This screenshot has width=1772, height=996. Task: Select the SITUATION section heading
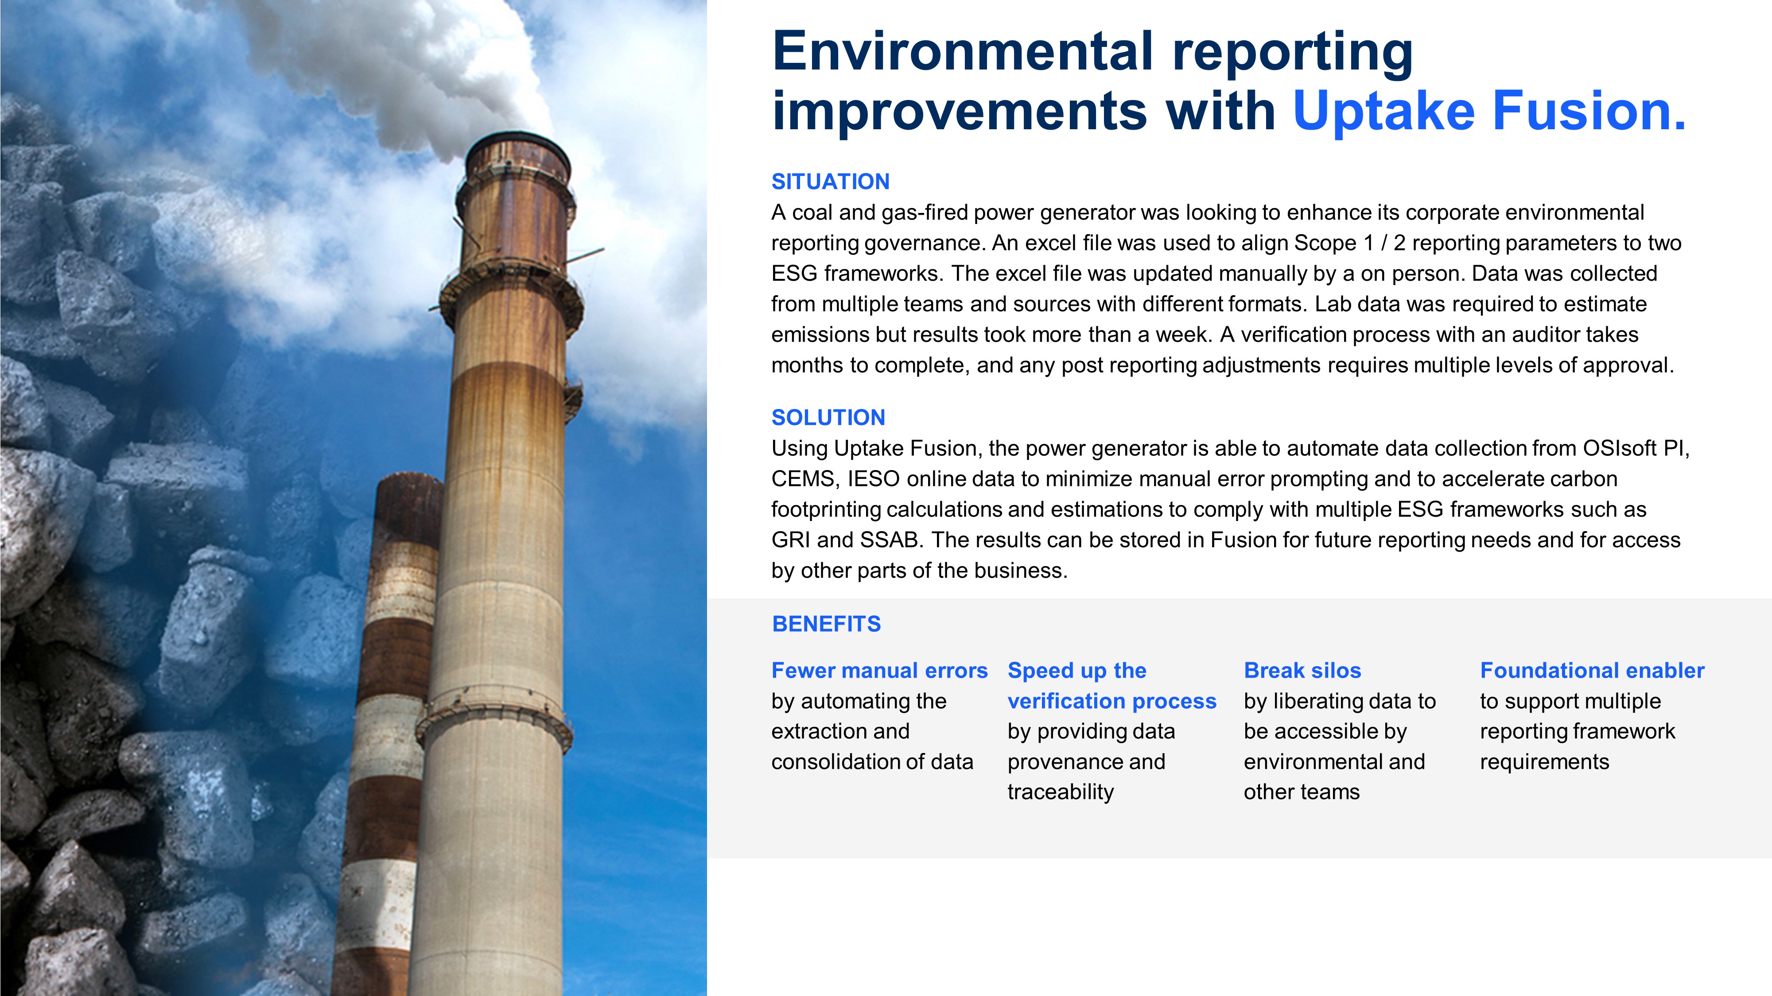point(830,181)
